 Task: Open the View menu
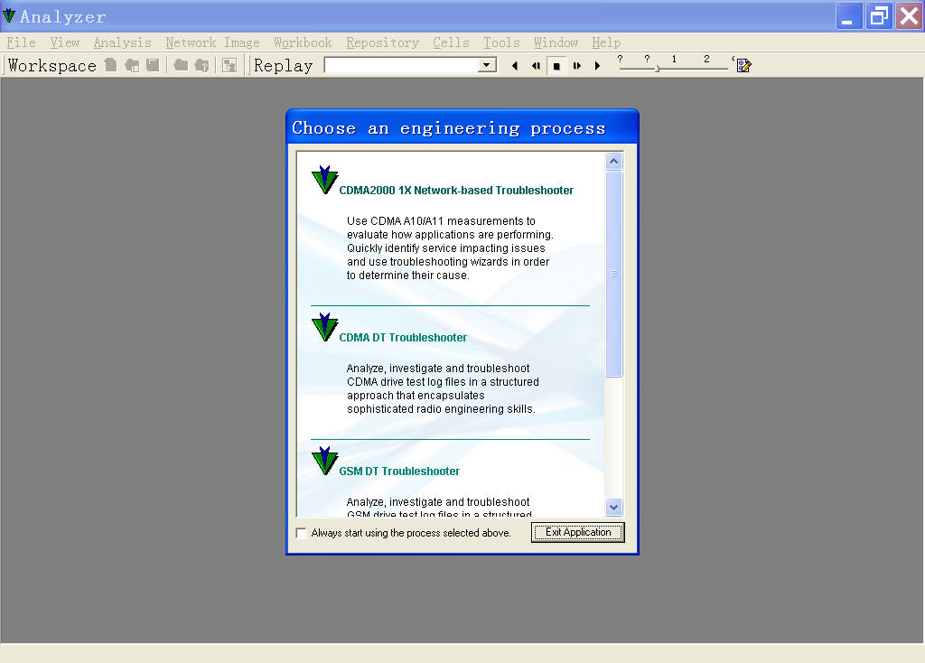[65, 42]
